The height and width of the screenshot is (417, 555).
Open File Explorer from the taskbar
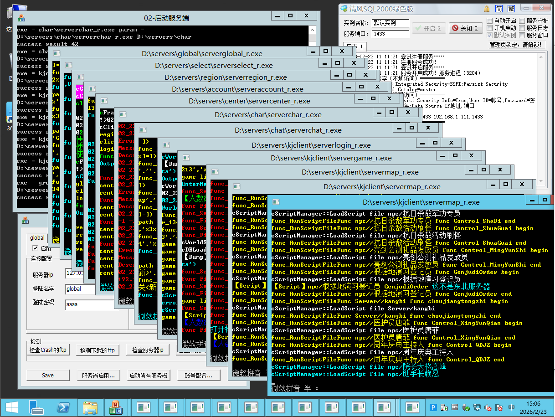90,407
